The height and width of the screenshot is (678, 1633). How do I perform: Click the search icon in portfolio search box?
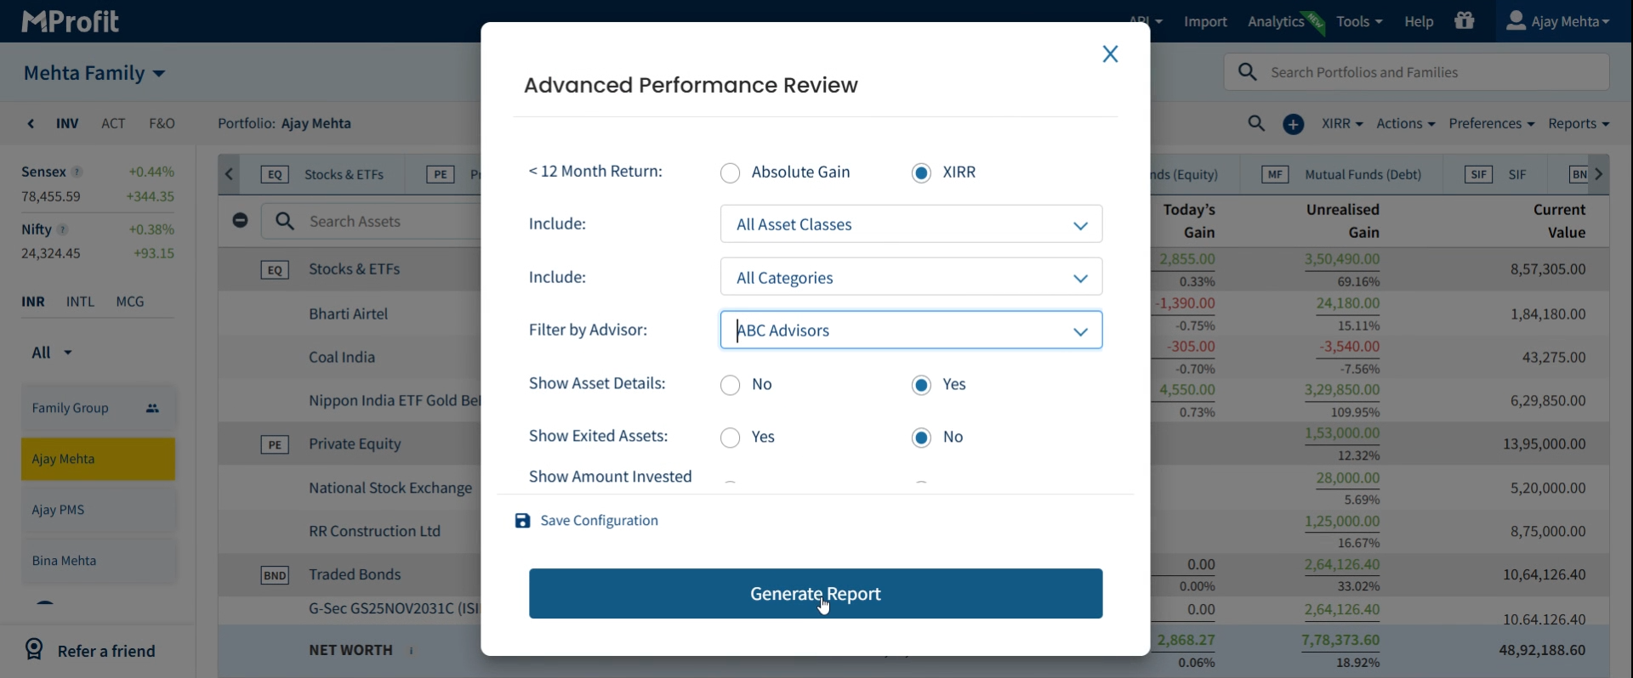(1248, 72)
